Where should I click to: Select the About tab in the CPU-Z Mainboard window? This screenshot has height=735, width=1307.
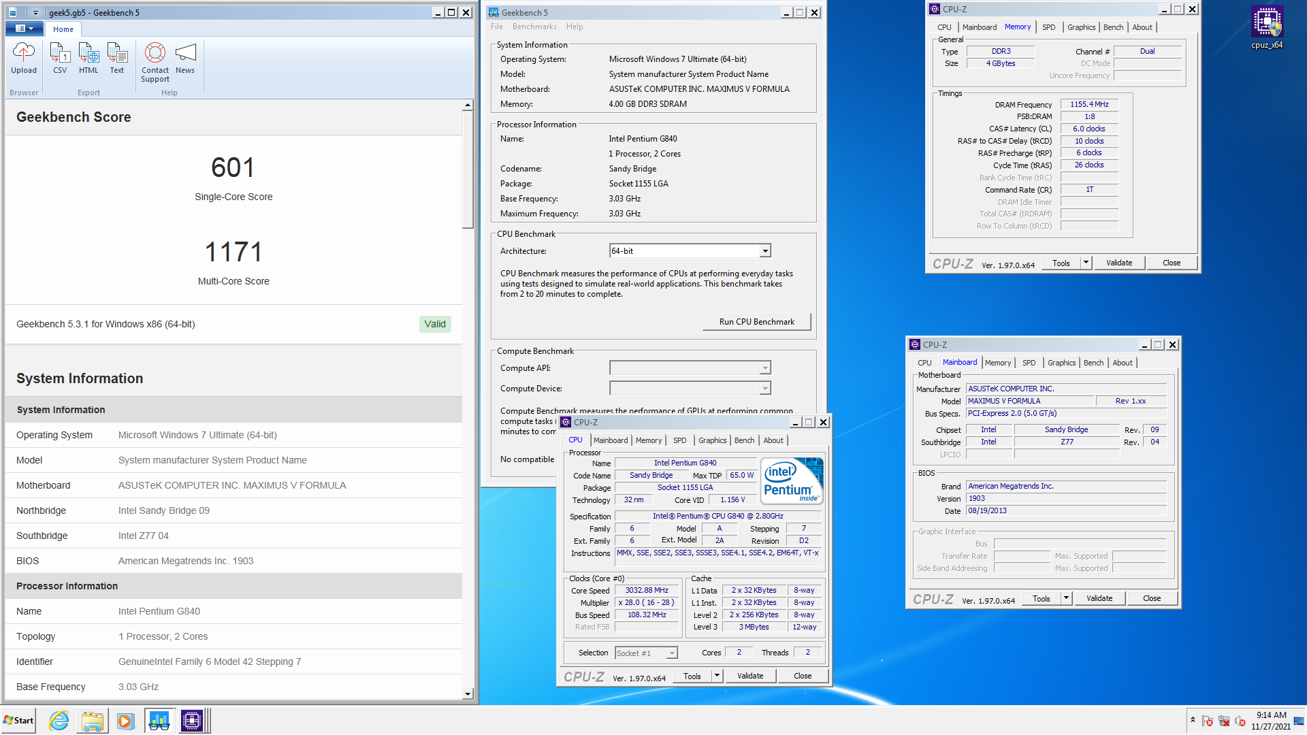pos(1123,363)
